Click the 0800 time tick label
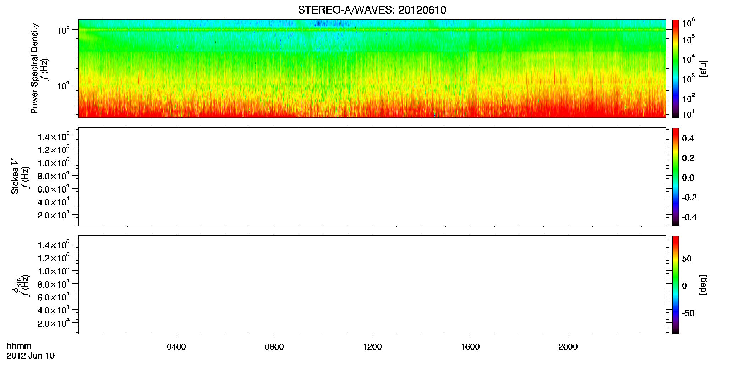 coord(274,347)
